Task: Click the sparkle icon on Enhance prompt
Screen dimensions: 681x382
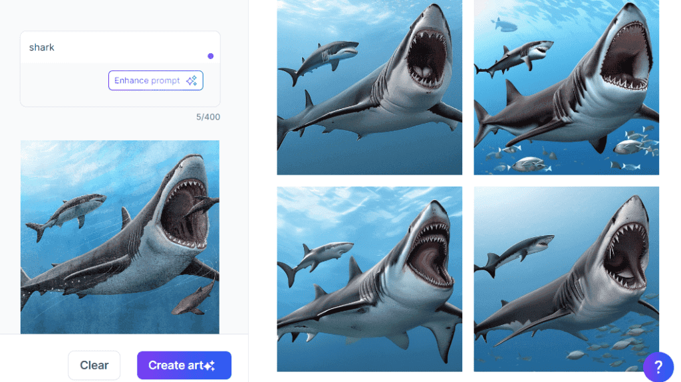Action: pos(192,80)
